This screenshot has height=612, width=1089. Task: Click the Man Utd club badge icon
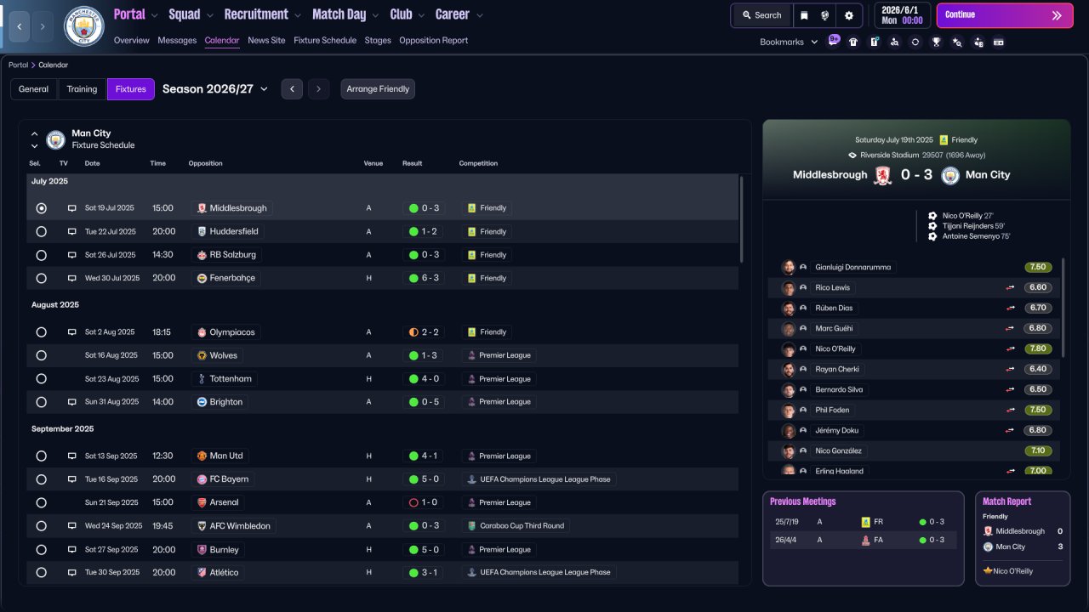pyautogui.click(x=202, y=456)
